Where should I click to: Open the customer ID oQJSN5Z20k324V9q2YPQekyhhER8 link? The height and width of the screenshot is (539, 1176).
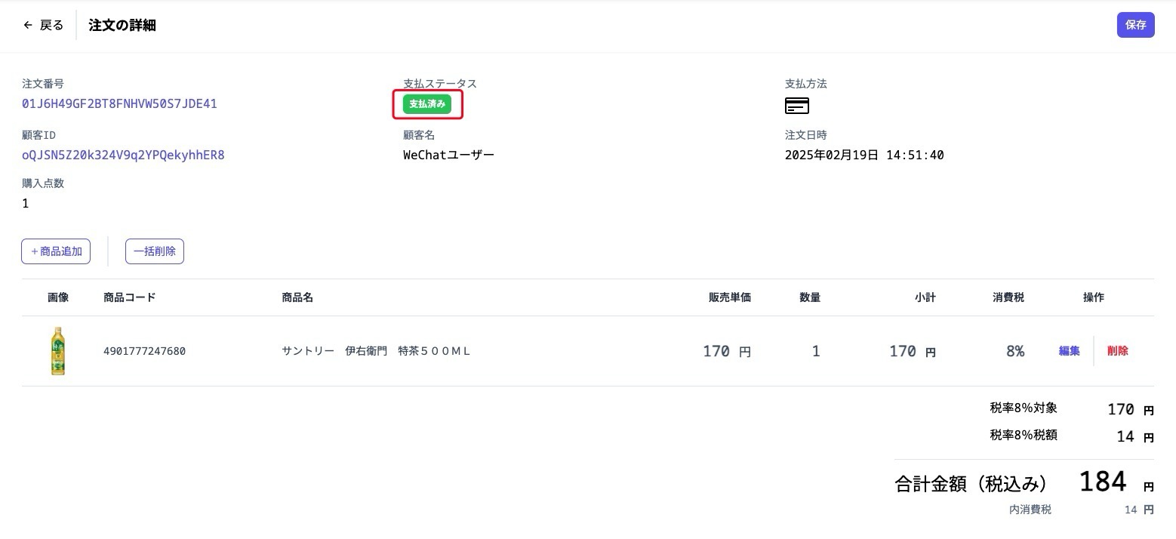tap(123, 155)
